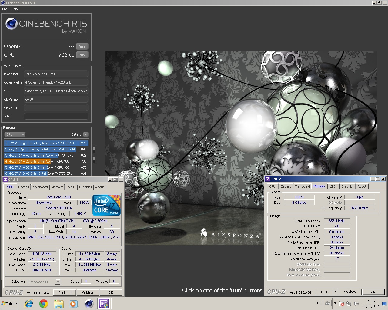The height and width of the screenshot is (310, 388).
Task: Switch to Mainboard tab in left CPU-Z window
Action: pos(40,187)
